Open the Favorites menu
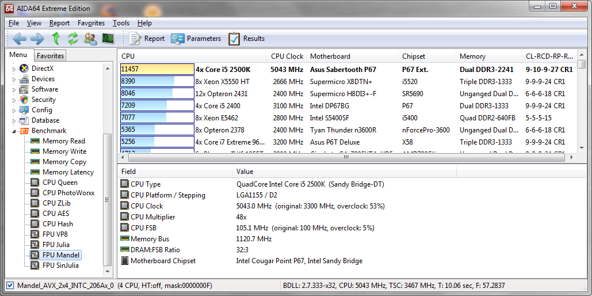The height and width of the screenshot is (296, 592). [91, 23]
